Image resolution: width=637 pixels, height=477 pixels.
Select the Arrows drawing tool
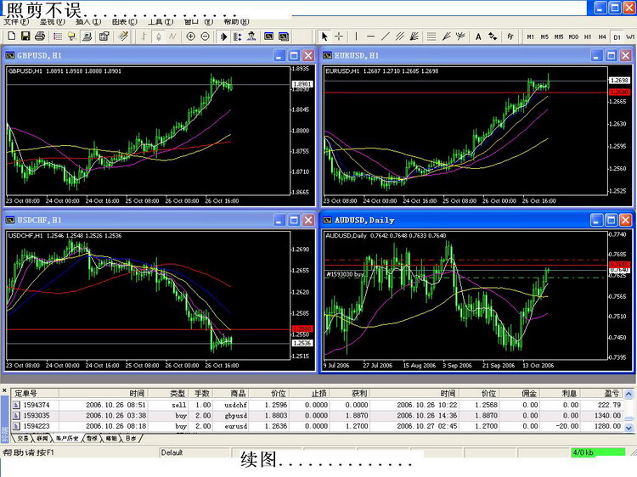(493, 36)
